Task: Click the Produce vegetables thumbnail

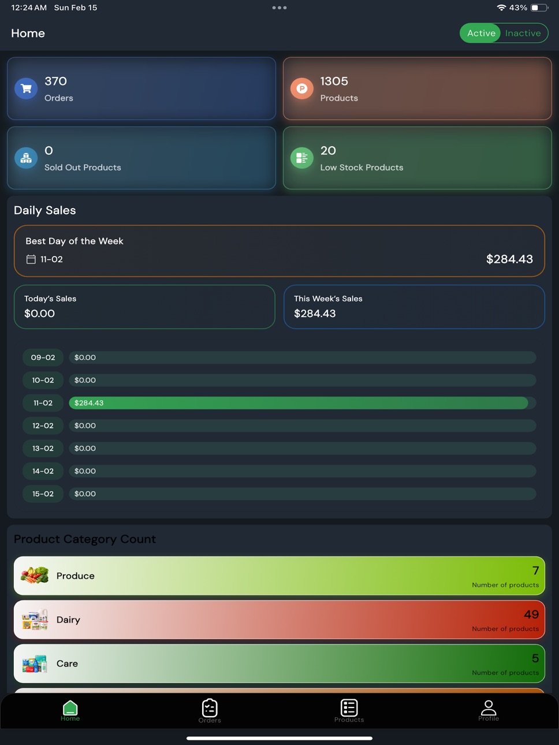Action: click(x=35, y=576)
